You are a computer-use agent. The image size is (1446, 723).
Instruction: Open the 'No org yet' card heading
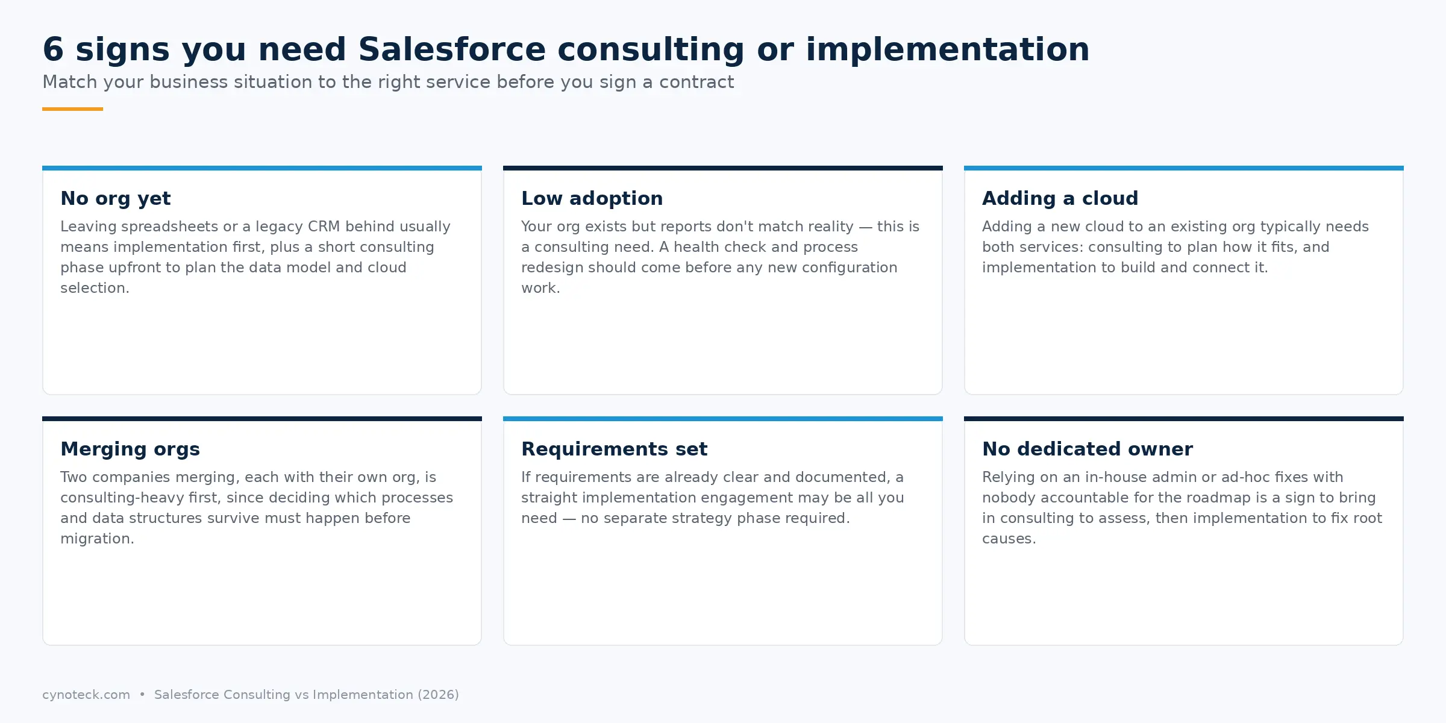pyautogui.click(x=116, y=198)
